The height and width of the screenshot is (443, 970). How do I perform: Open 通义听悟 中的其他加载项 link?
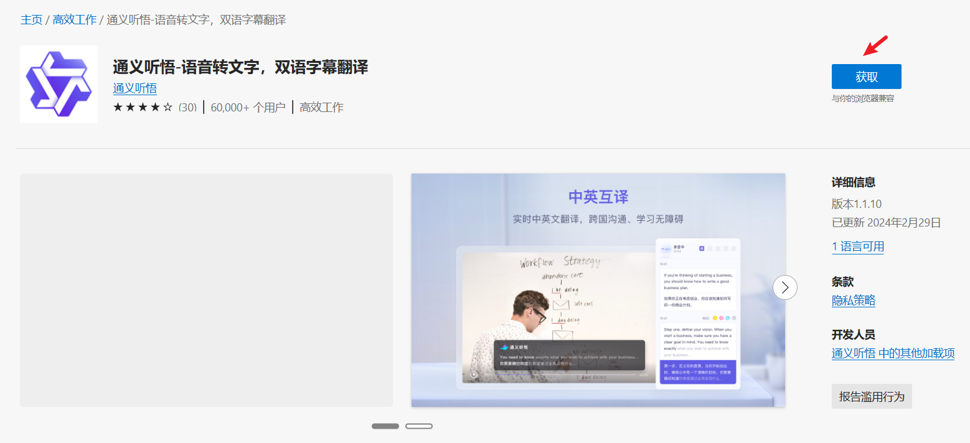click(893, 353)
